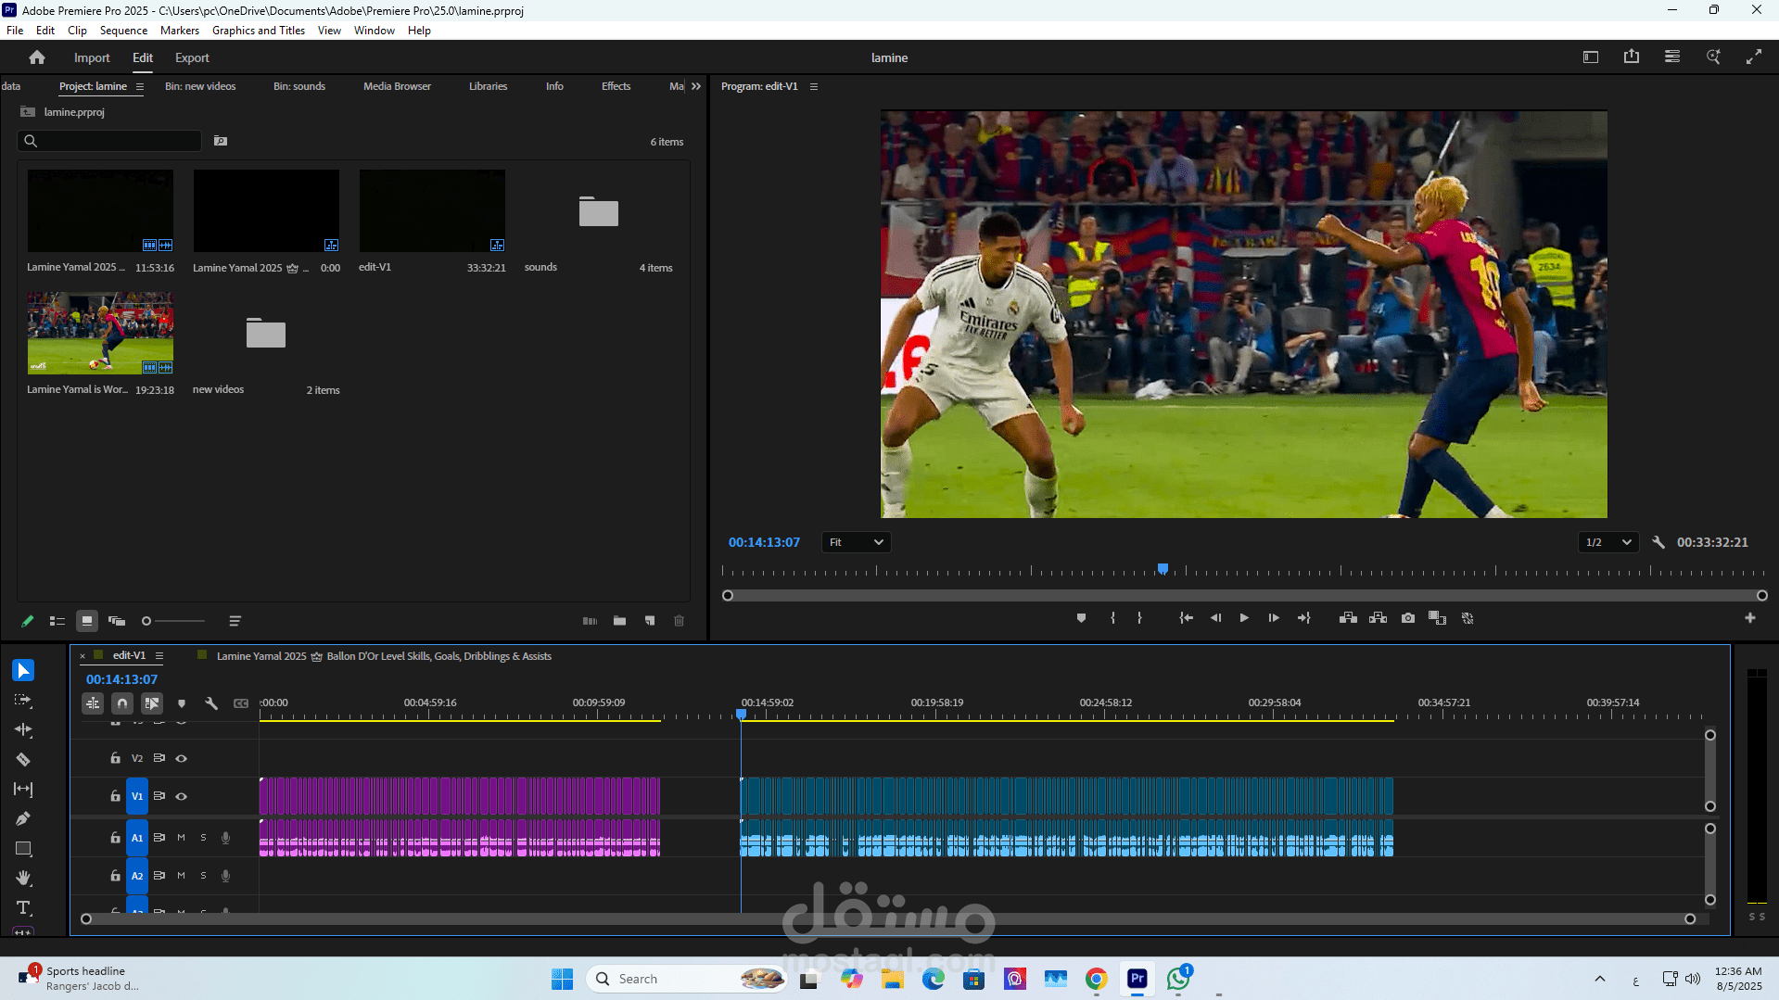Toggle Snap in Timeline magnet button
Screen dimensions: 1779x1000
122,703
